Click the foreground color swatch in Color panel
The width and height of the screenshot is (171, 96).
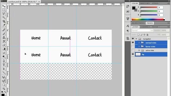click(134, 8)
